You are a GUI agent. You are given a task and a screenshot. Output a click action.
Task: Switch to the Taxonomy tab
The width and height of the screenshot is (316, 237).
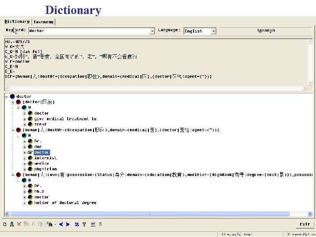pos(43,22)
